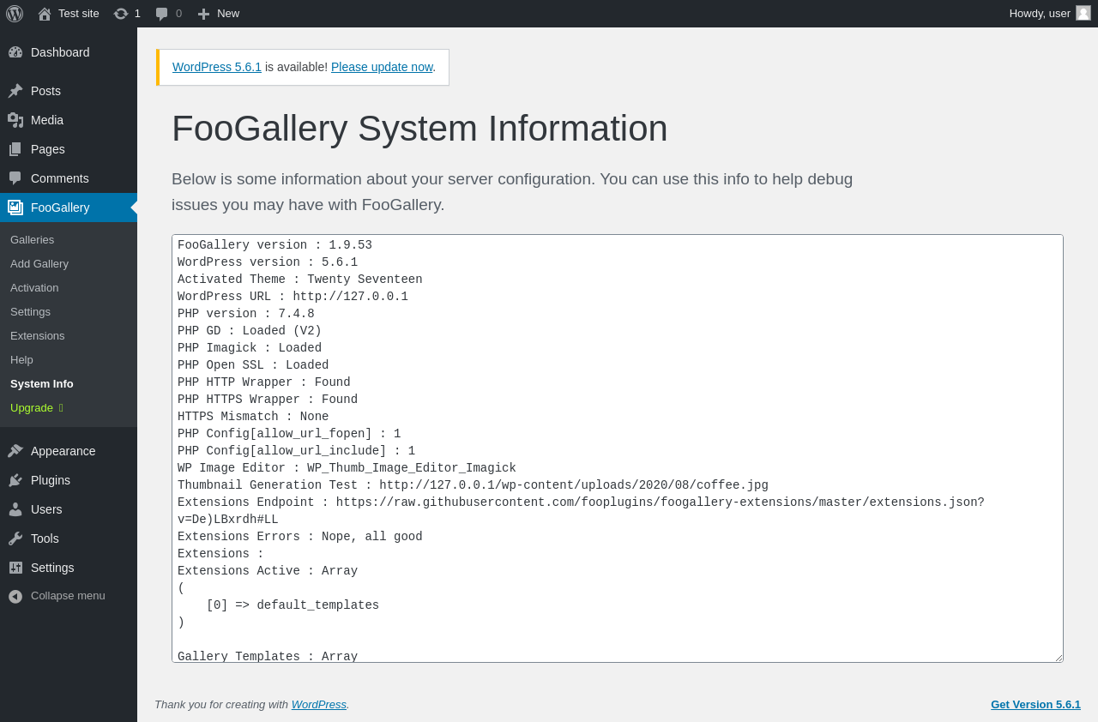Open the FooGallery Help submenu item
This screenshot has height=722, width=1098.
(69, 359)
